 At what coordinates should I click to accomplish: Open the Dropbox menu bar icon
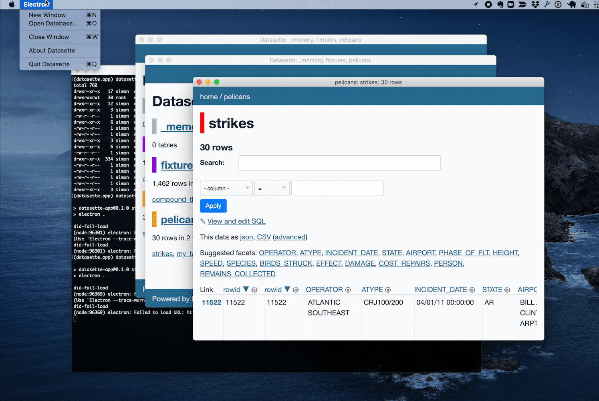point(535,4)
